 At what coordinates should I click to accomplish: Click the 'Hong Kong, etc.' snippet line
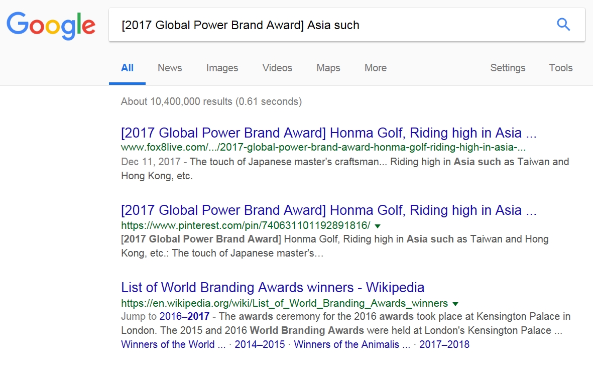[157, 176]
